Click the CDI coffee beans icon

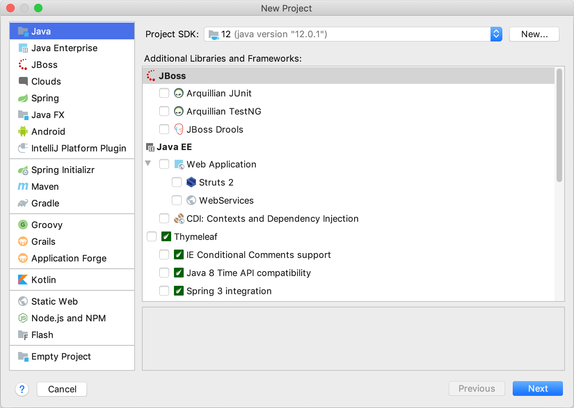(179, 219)
